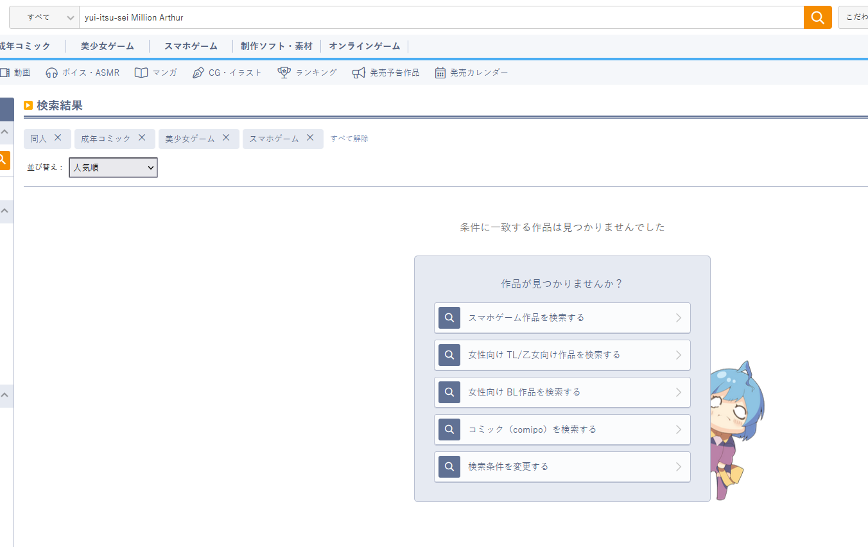Remove the スマホゲーム filter tag
868x547 pixels.
tap(310, 137)
